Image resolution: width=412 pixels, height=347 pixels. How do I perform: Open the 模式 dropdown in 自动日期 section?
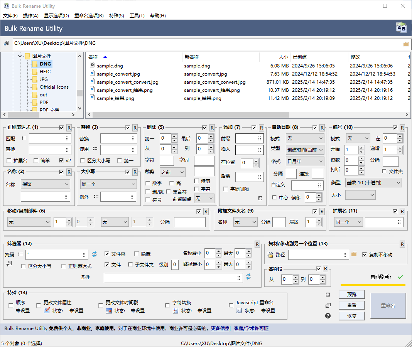coord(305,138)
